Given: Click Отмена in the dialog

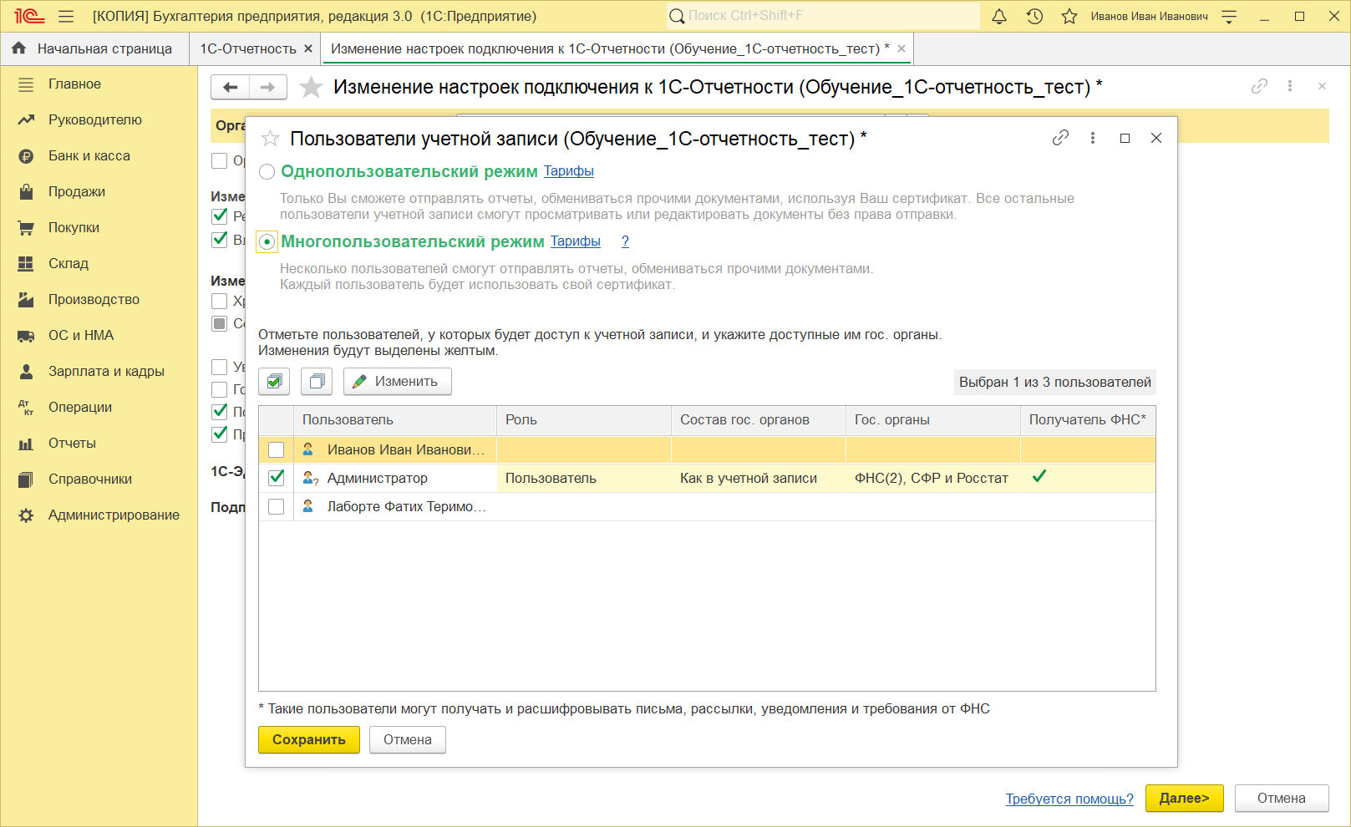Looking at the screenshot, I should (x=408, y=739).
